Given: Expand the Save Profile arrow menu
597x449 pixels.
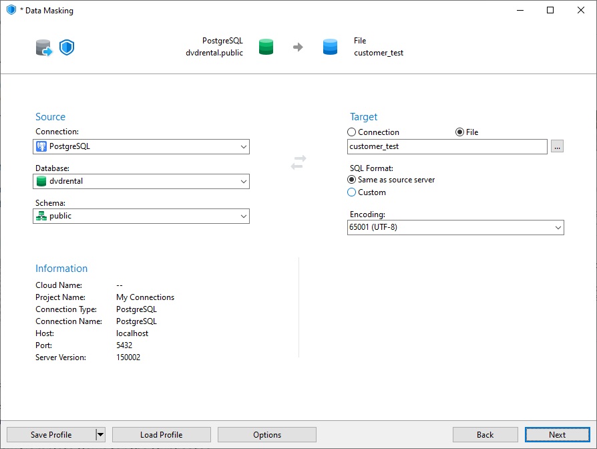Looking at the screenshot, I should (x=100, y=434).
